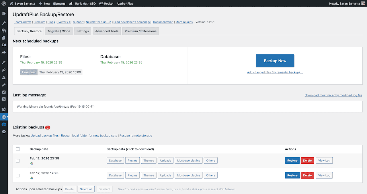
Task: Click the Rank Math icon in the admin bar
Action: coord(71,3)
